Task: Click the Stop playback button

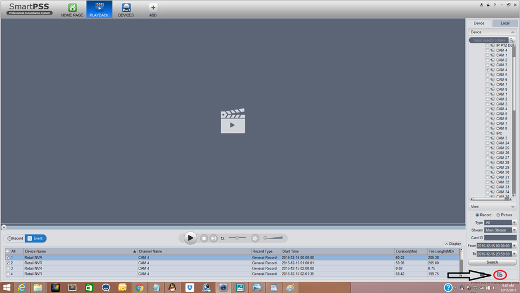Action: [204, 238]
